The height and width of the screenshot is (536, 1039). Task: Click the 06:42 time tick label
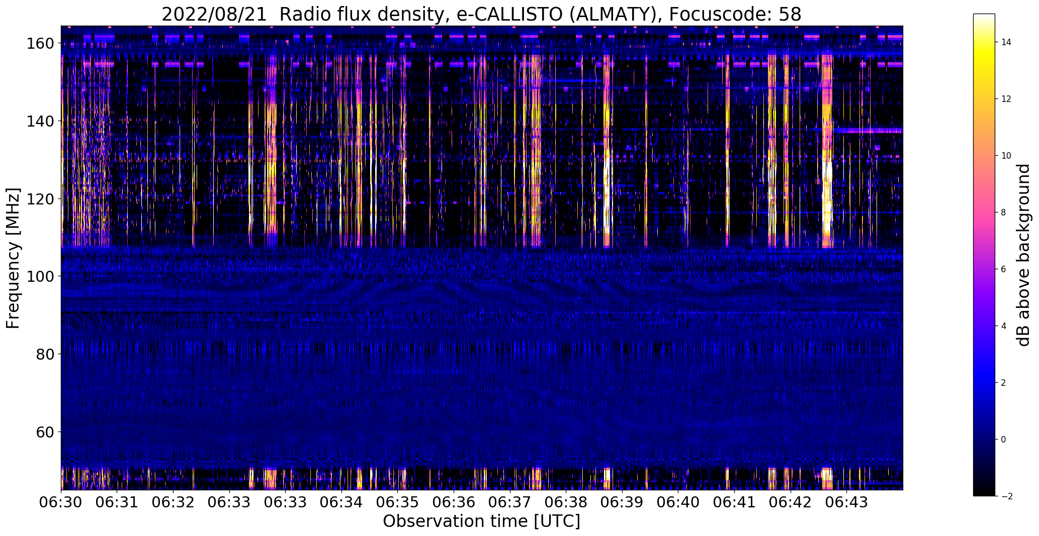790,502
